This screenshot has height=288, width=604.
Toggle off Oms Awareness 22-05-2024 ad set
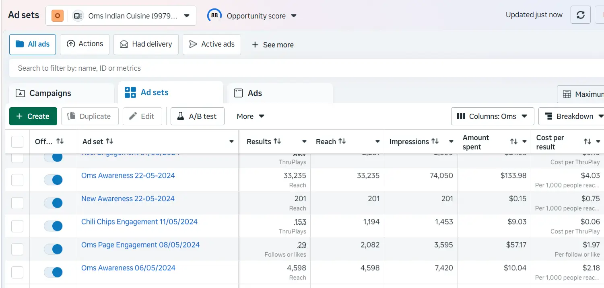point(53,180)
